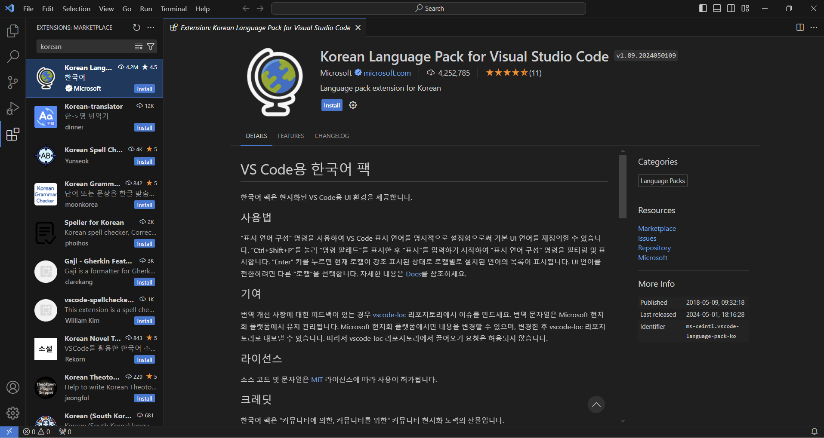Select Korean Theoto... extension by jeongfol
Image resolution: width=824 pixels, height=438 pixels.
coord(95,387)
